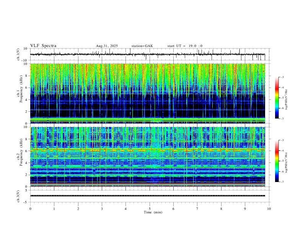Click the ch.1 spectrogram color scale bar
303x234 pixels.
[277, 98]
